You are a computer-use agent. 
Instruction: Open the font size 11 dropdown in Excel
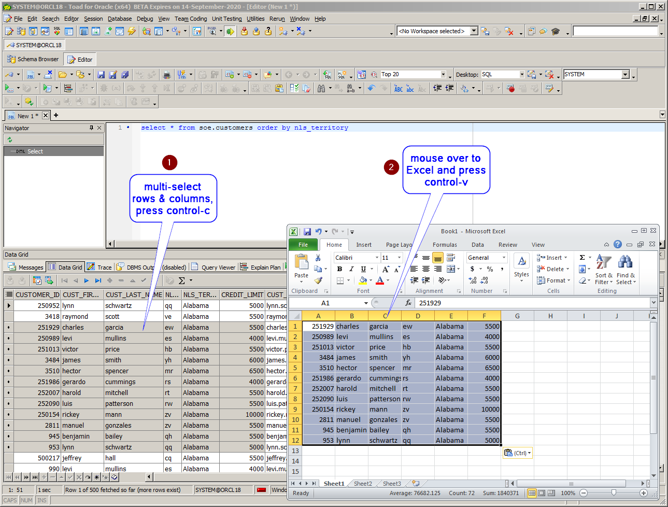(x=399, y=258)
